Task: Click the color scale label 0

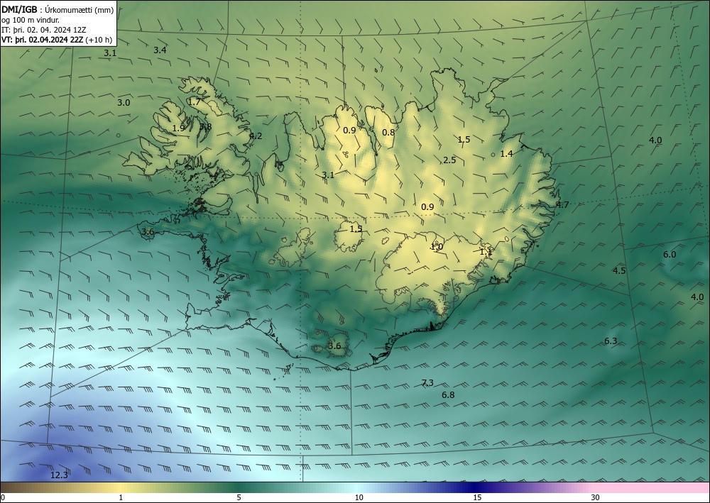Action: tap(3, 497)
